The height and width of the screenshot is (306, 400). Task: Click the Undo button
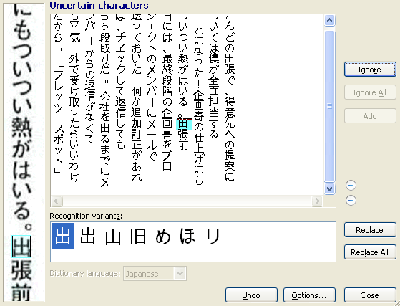[x=251, y=295]
